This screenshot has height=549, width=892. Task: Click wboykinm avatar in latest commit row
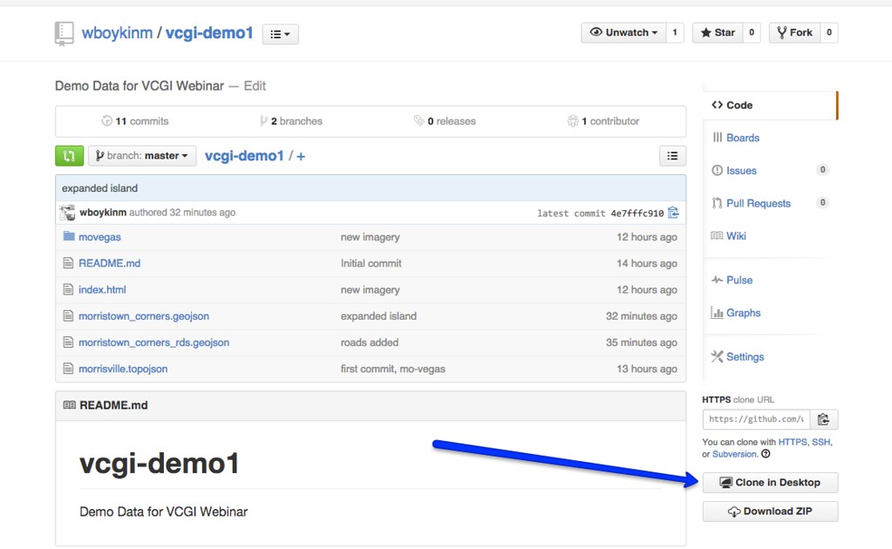point(67,213)
